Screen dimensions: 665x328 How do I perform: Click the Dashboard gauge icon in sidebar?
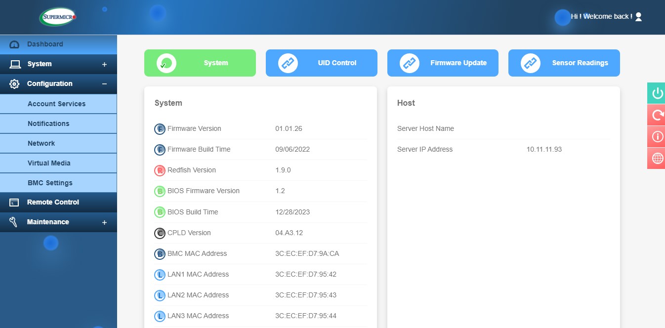(14, 44)
